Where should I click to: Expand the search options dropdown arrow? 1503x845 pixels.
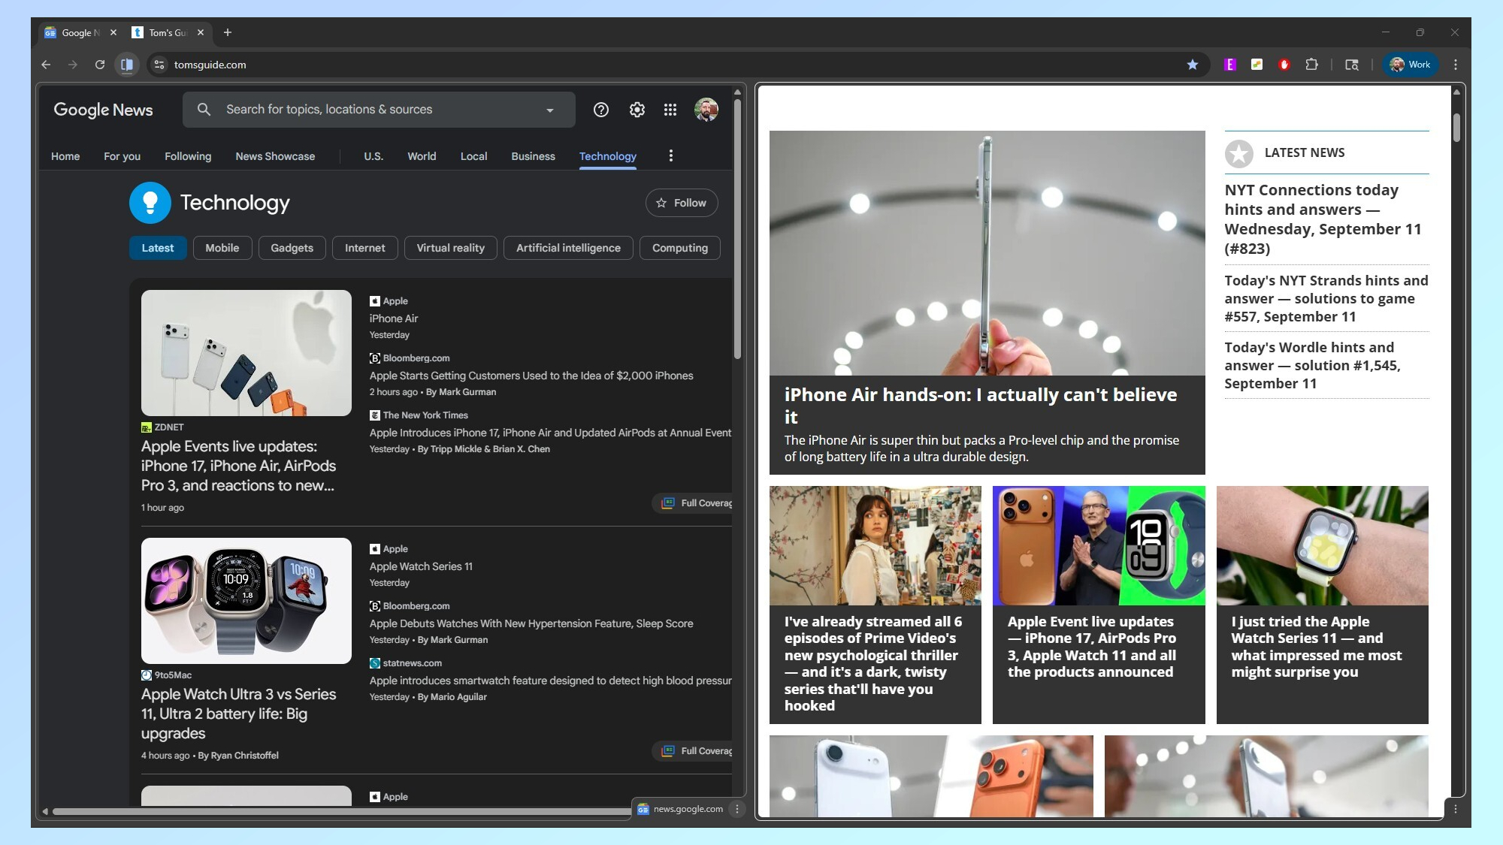[x=549, y=110]
